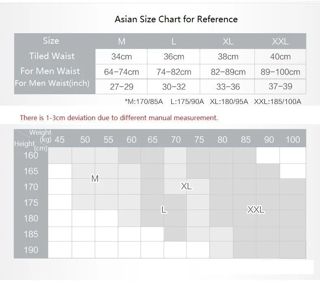Select the 64-74cm men waist cell
Viewport: 320px width, 284px height.
122,72
